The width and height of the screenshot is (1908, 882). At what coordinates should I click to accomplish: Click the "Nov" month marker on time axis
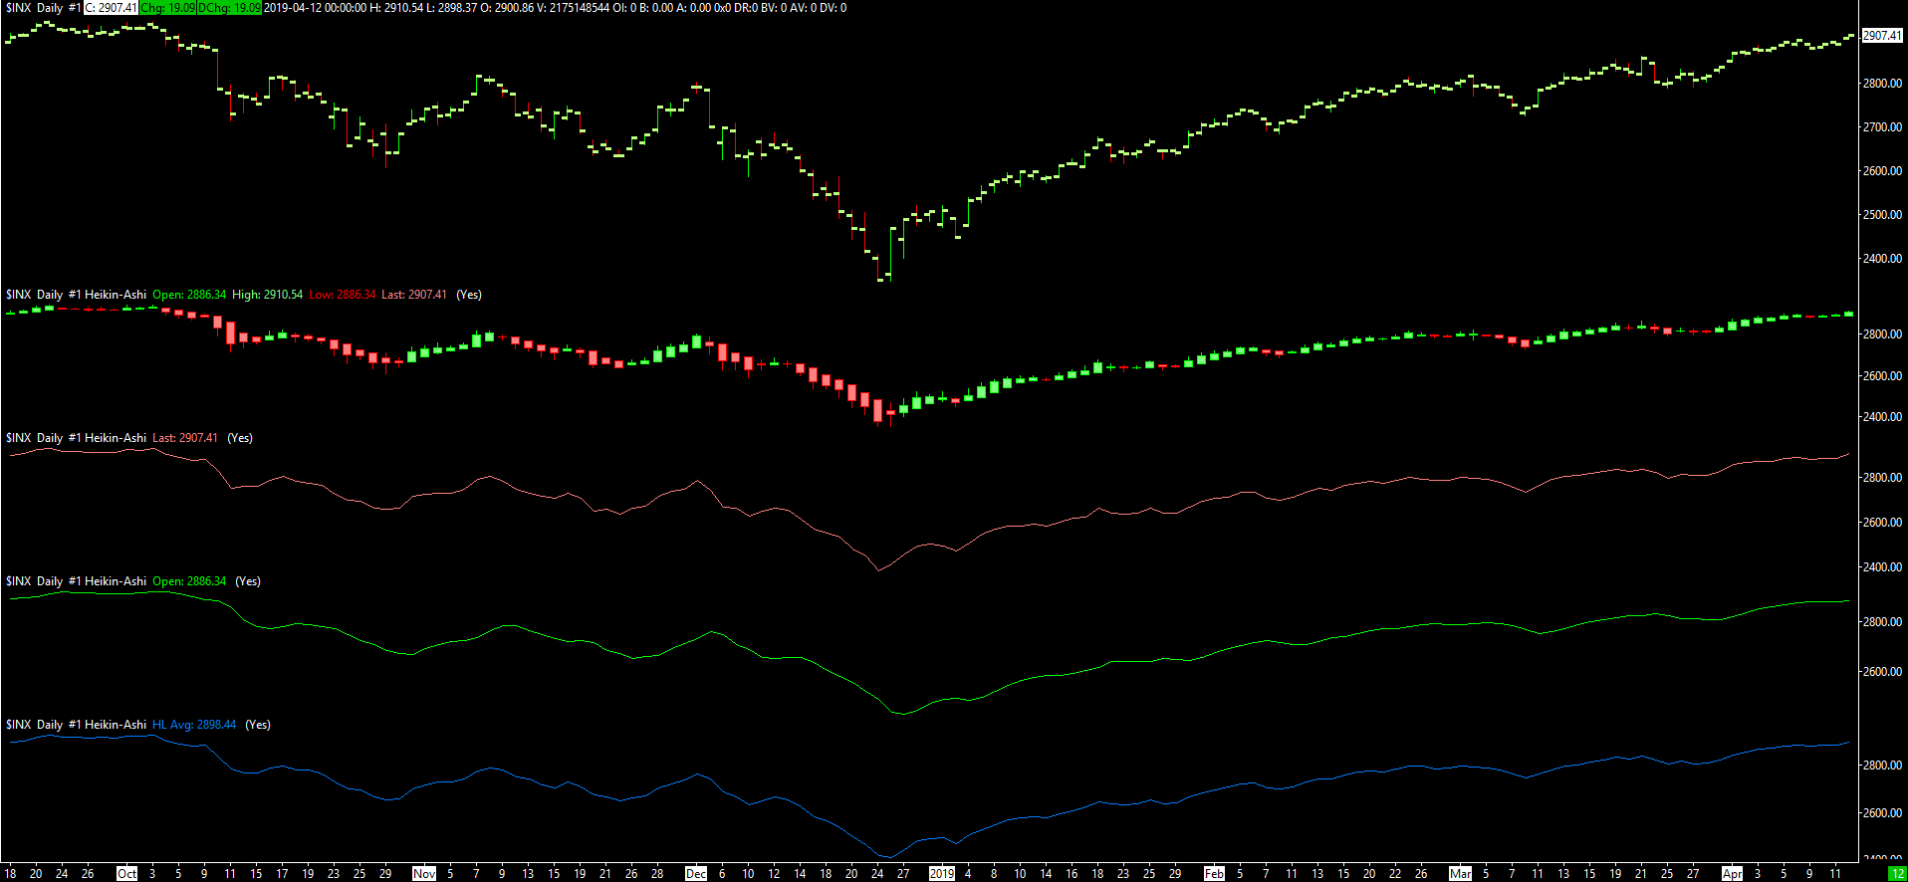tap(424, 874)
